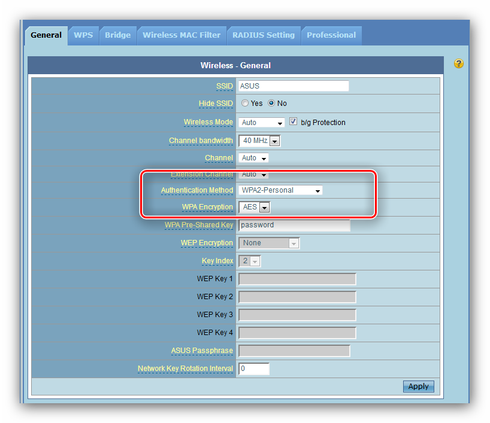Open the Wireless Mode dropdown

262,123
